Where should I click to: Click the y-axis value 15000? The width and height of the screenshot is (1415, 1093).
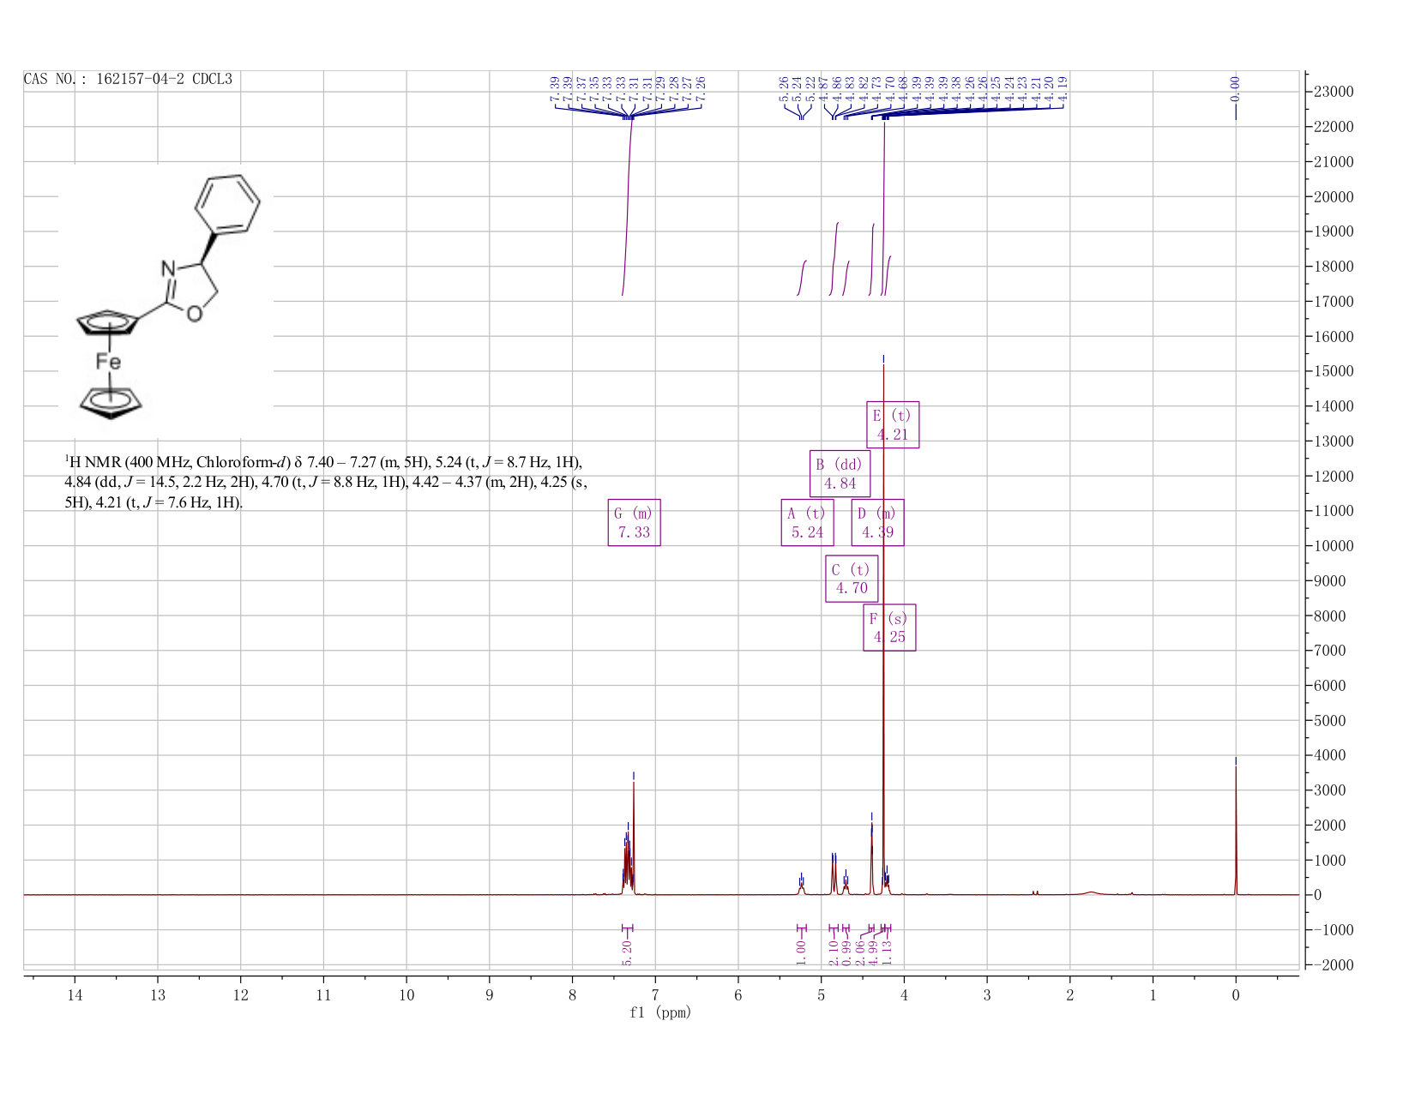[x=1334, y=371]
